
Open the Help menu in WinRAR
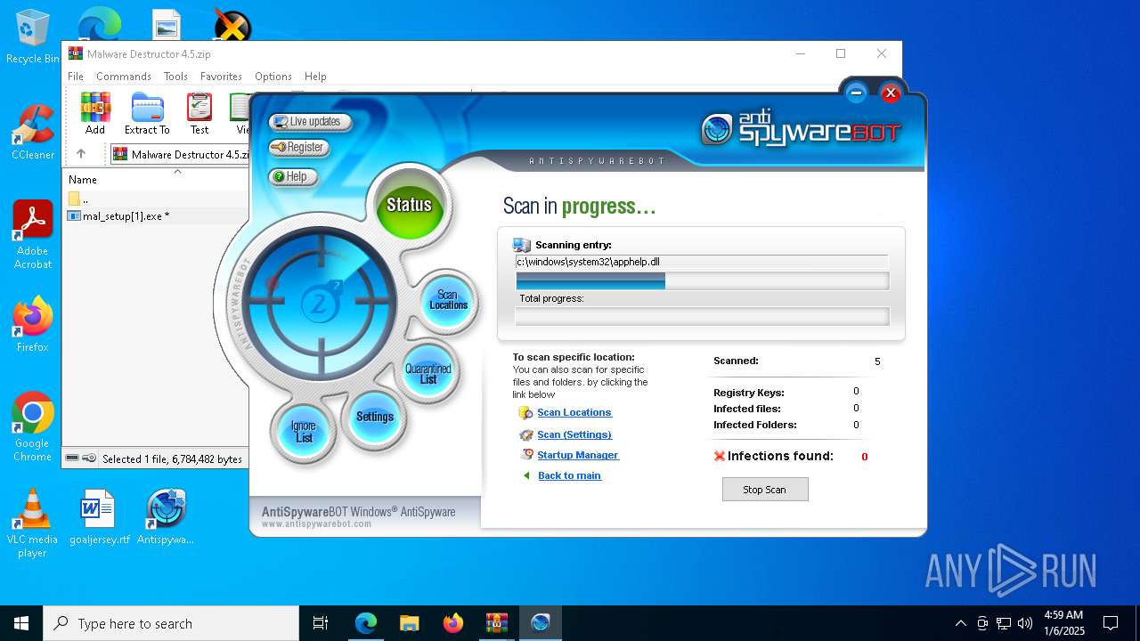(315, 77)
